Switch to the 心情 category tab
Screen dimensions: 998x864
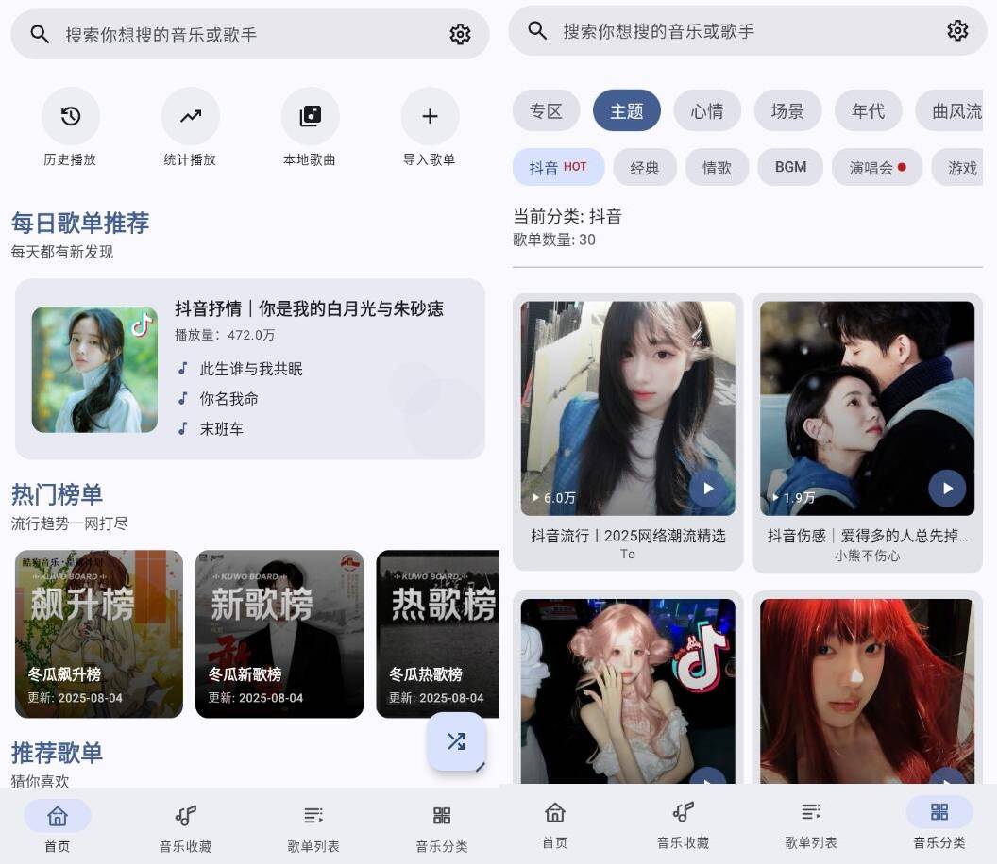(707, 109)
